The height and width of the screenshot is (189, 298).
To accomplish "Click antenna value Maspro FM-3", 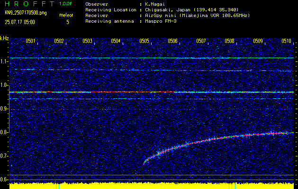I will point(161,21).
